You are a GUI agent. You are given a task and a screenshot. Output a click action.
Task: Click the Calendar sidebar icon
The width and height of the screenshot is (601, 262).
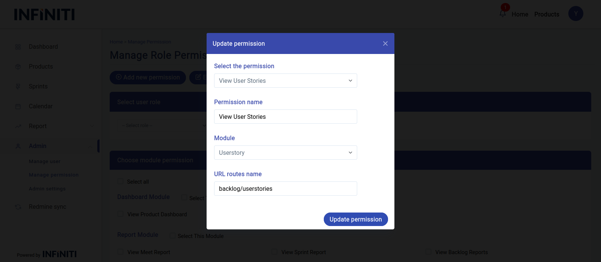(18, 106)
